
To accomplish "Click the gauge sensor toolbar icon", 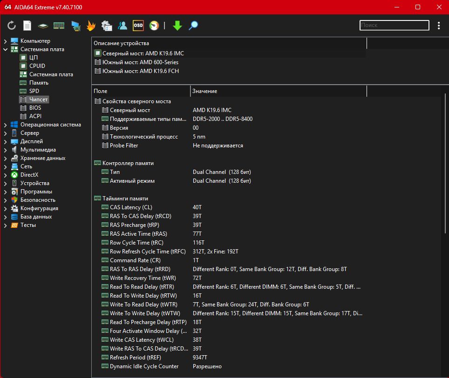I will coord(154,26).
